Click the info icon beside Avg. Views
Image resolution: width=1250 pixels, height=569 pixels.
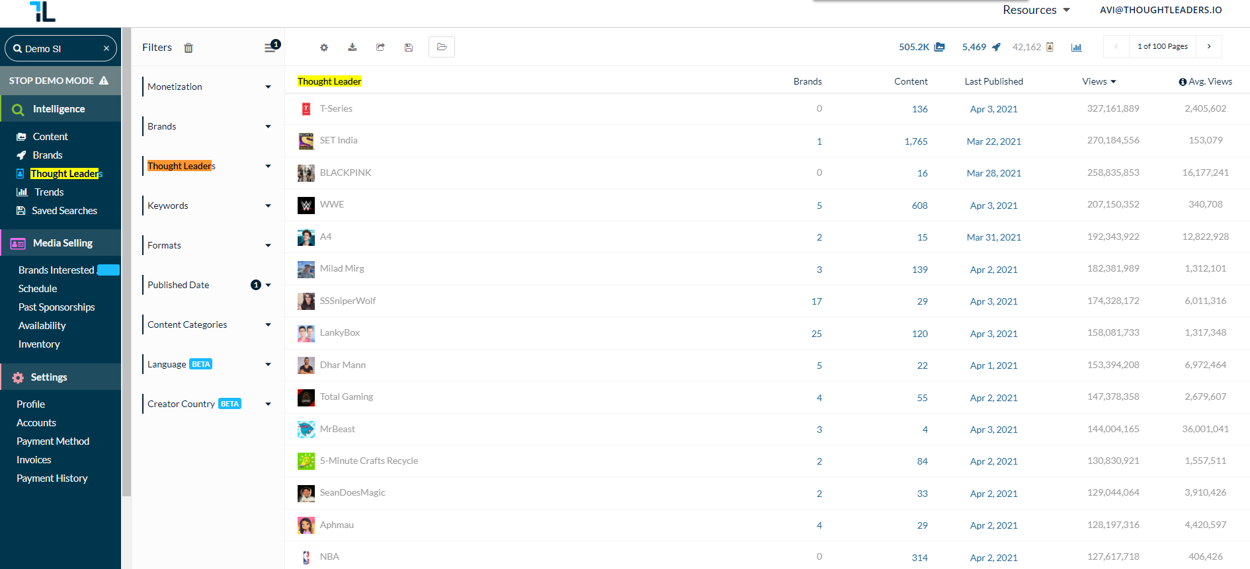click(1183, 82)
